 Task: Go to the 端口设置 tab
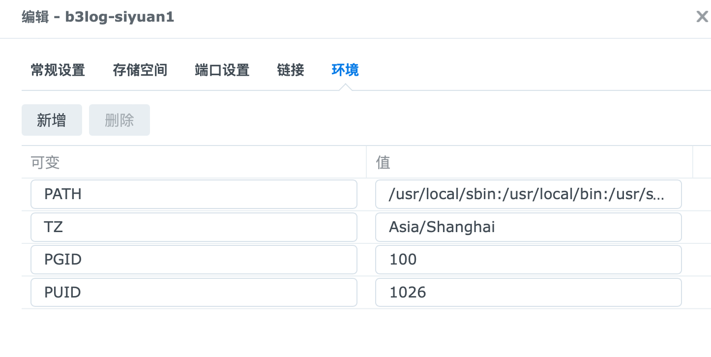(x=222, y=70)
